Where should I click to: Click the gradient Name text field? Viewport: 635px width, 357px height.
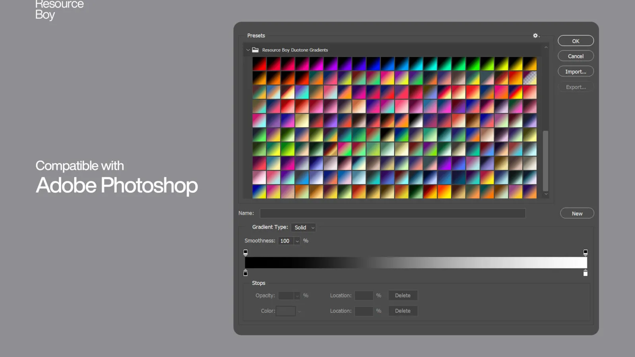(x=392, y=213)
